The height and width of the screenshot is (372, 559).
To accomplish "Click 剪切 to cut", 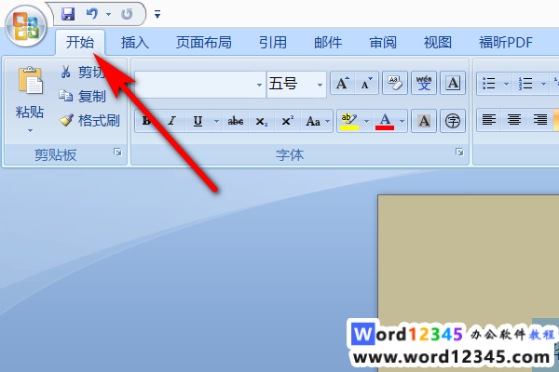I will pyautogui.click(x=82, y=73).
